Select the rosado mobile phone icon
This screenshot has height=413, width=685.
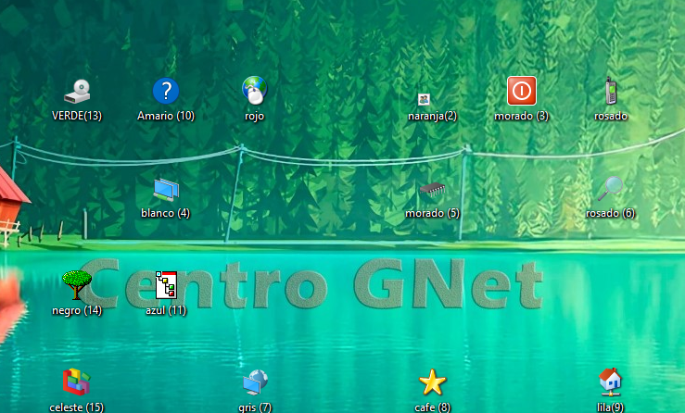(x=611, y=91)
